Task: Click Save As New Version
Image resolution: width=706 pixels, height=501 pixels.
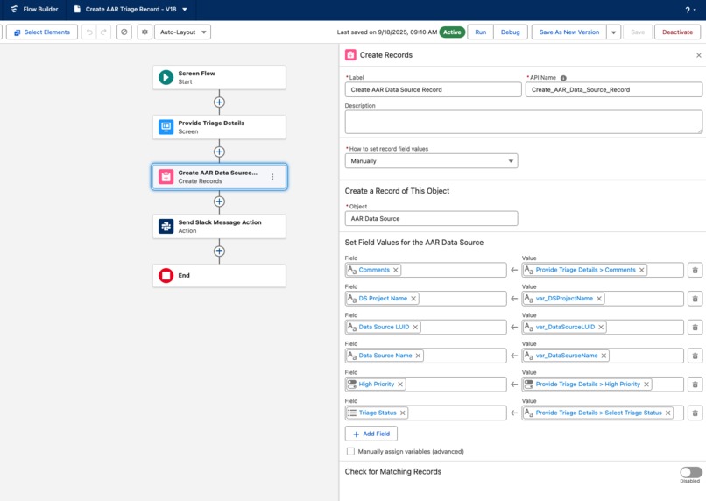Action: click(x=569, y=32)
